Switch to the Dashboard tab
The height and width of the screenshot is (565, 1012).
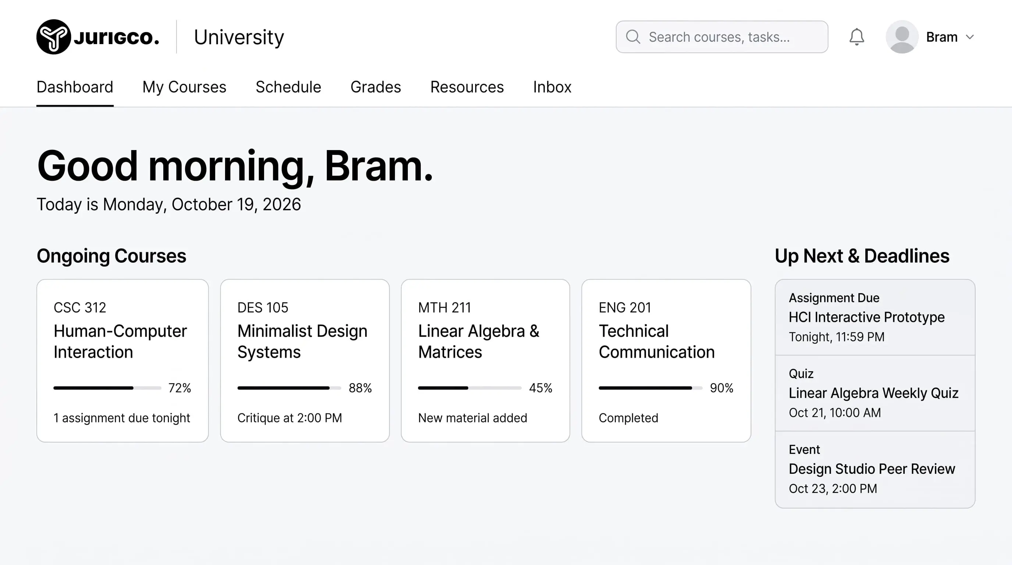[x=75, y=87]
